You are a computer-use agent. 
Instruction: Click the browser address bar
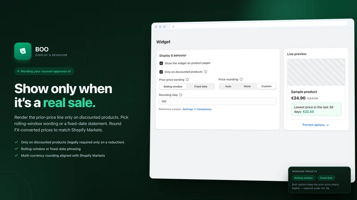[259, 25]
